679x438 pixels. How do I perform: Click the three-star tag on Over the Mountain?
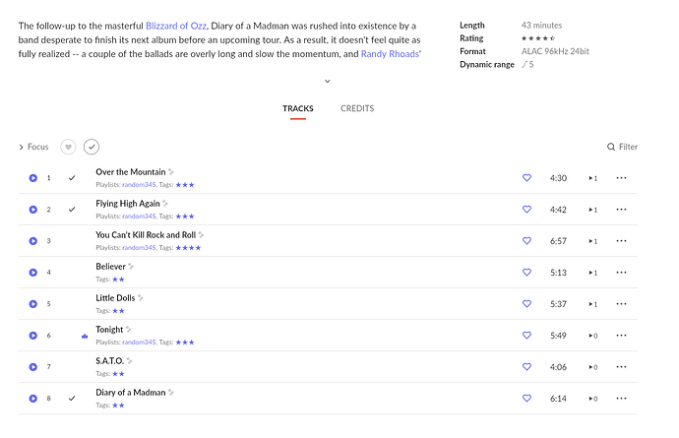tap(185, 185)
